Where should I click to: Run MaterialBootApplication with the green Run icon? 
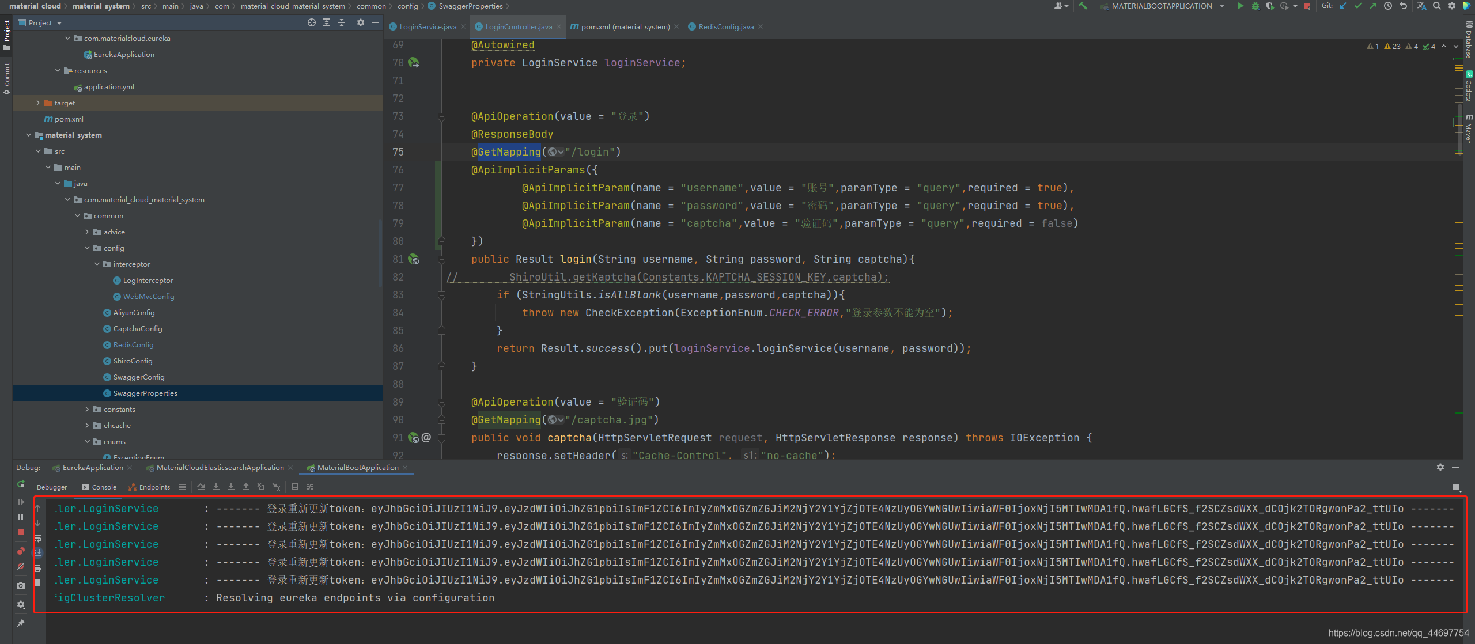tap(1240, 6)
